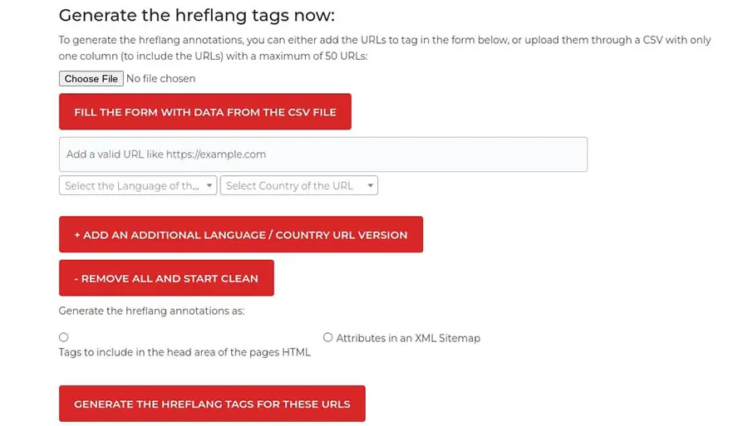This screenshot has height=426, width=748.
Task: Select the Attributes in an XML Sitemap radio
Action: [x=327, y=337]
